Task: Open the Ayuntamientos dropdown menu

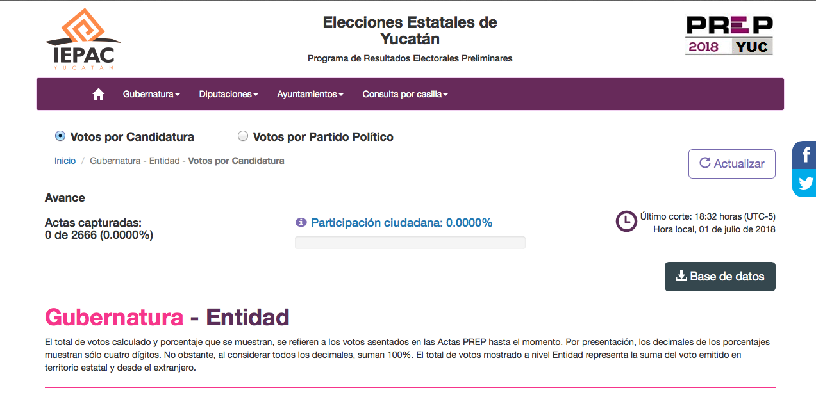Action: click(310, 94)
